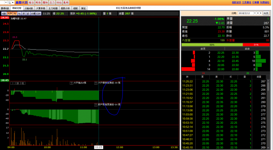Click the 69% inner volume green bar
Viewport: 273px width, 150px height.
[x=212, y=45]
